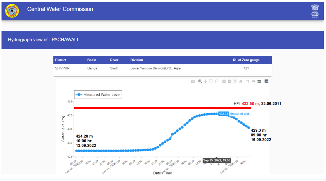This screenshot has width=326, height=181.
Task: Activate the Pan tool
Action: pos(205,81)
